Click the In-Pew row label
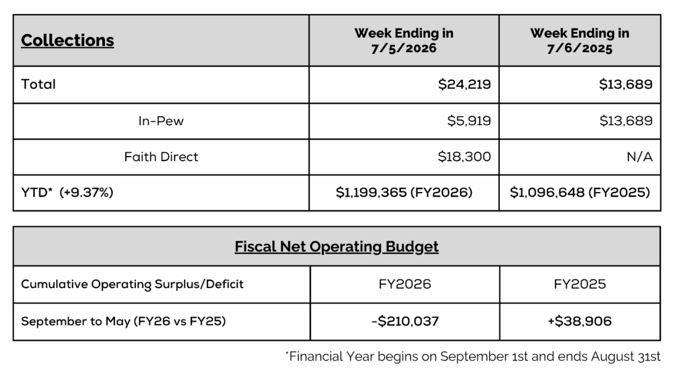Screen dimensions: 674x379 coord(161,121)
